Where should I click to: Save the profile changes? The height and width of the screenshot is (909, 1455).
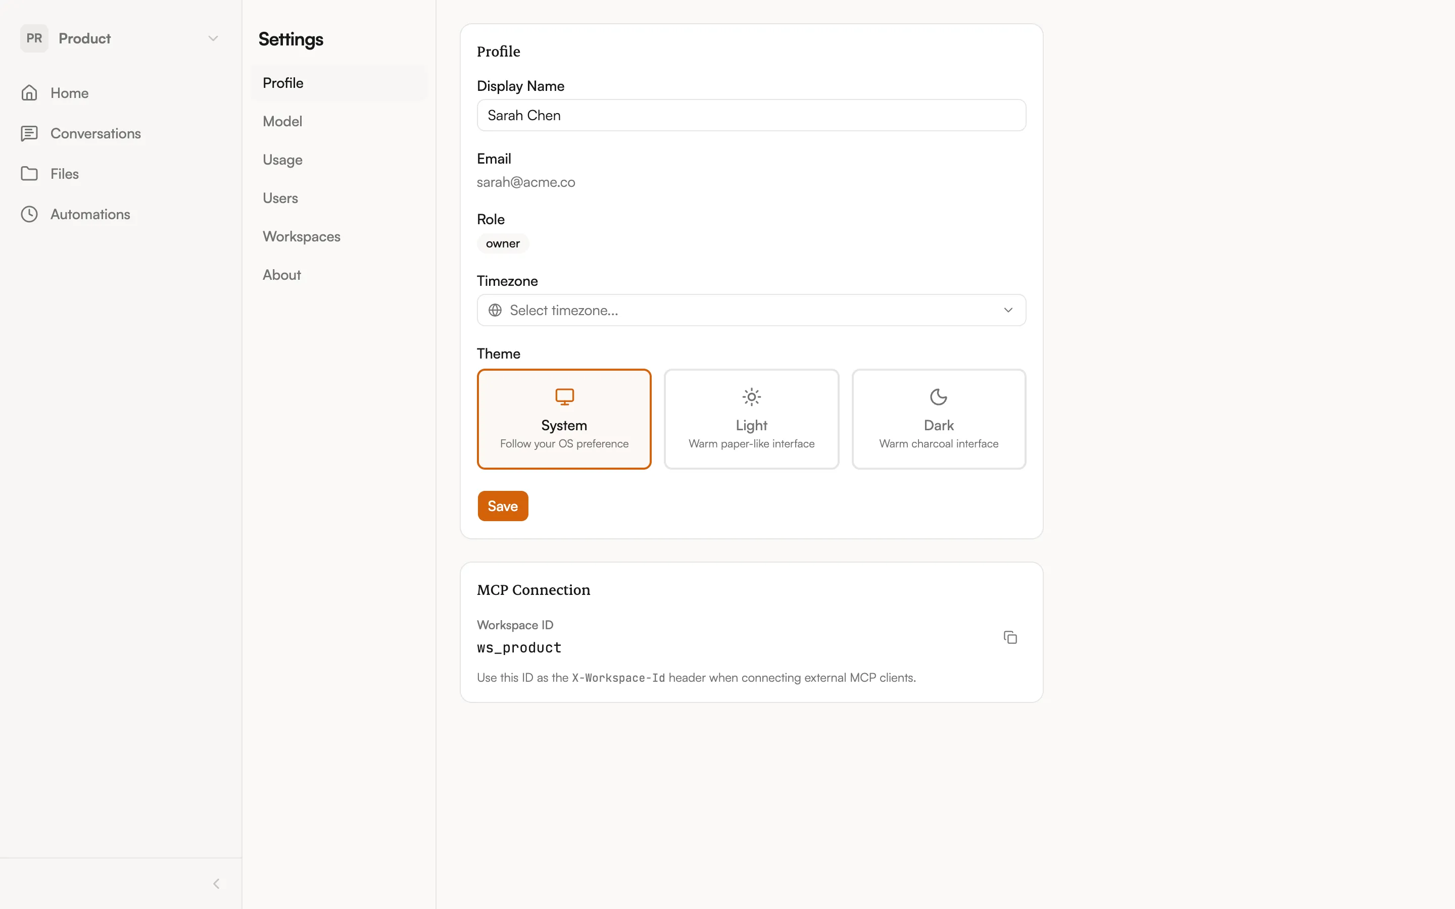(503, 506)
